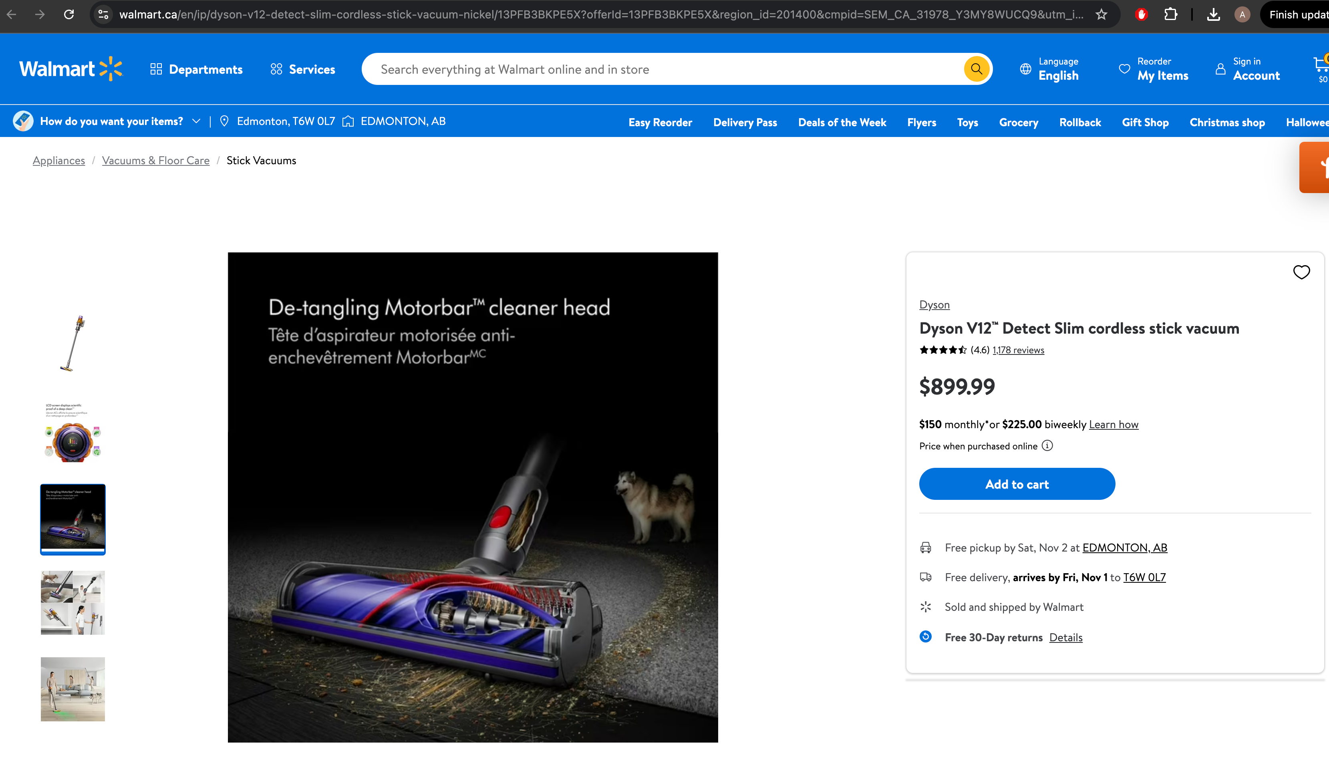Viewport: 1329px width, 761px height.
Task: Expand the How do you want your items dropdown
Action: tap(197, 121)
